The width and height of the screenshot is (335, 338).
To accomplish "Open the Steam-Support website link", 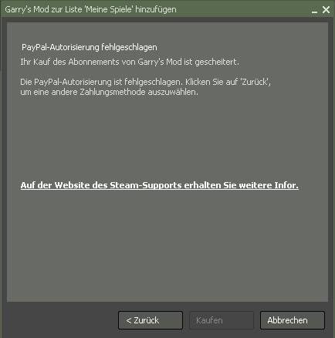I will (x=160, y=185).
